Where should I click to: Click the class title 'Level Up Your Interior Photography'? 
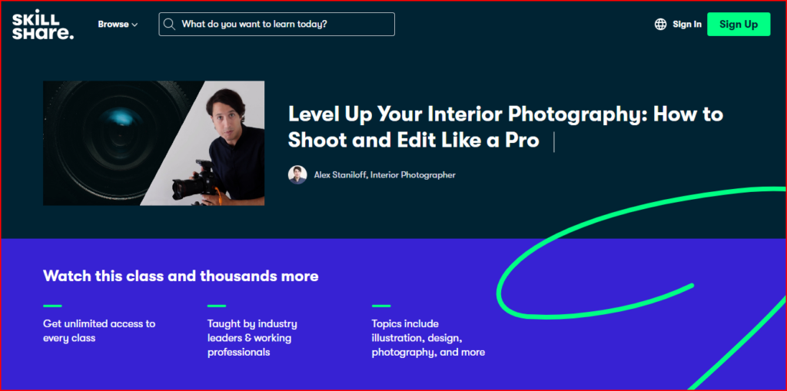point(506,128)
